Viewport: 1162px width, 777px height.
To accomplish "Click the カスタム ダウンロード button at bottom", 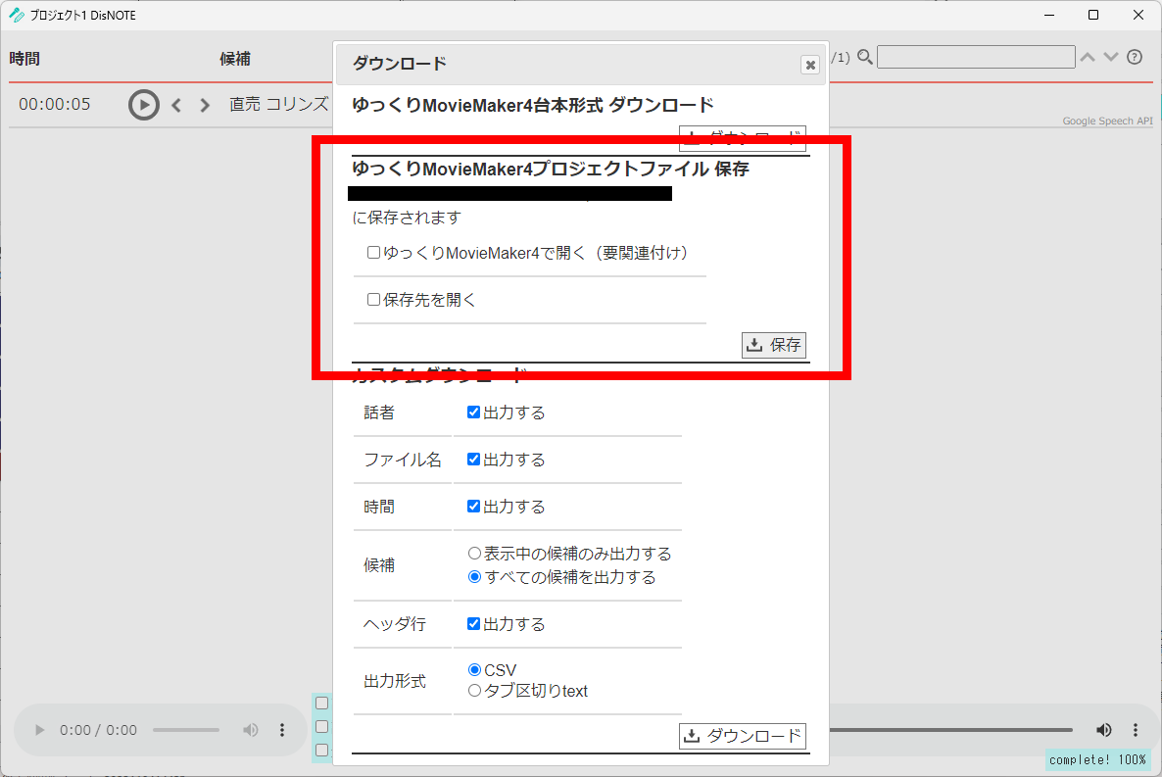I will click(x=743, y=736).
